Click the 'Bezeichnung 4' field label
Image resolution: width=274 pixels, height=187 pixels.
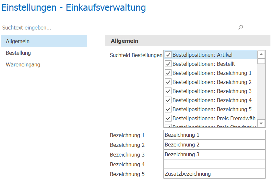(127, 165)
